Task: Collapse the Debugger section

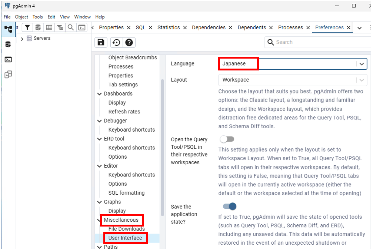Action: (x=99, y=121)
